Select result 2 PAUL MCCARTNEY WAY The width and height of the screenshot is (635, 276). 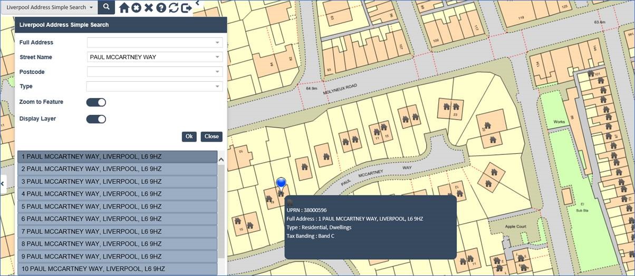coord(118,169)
